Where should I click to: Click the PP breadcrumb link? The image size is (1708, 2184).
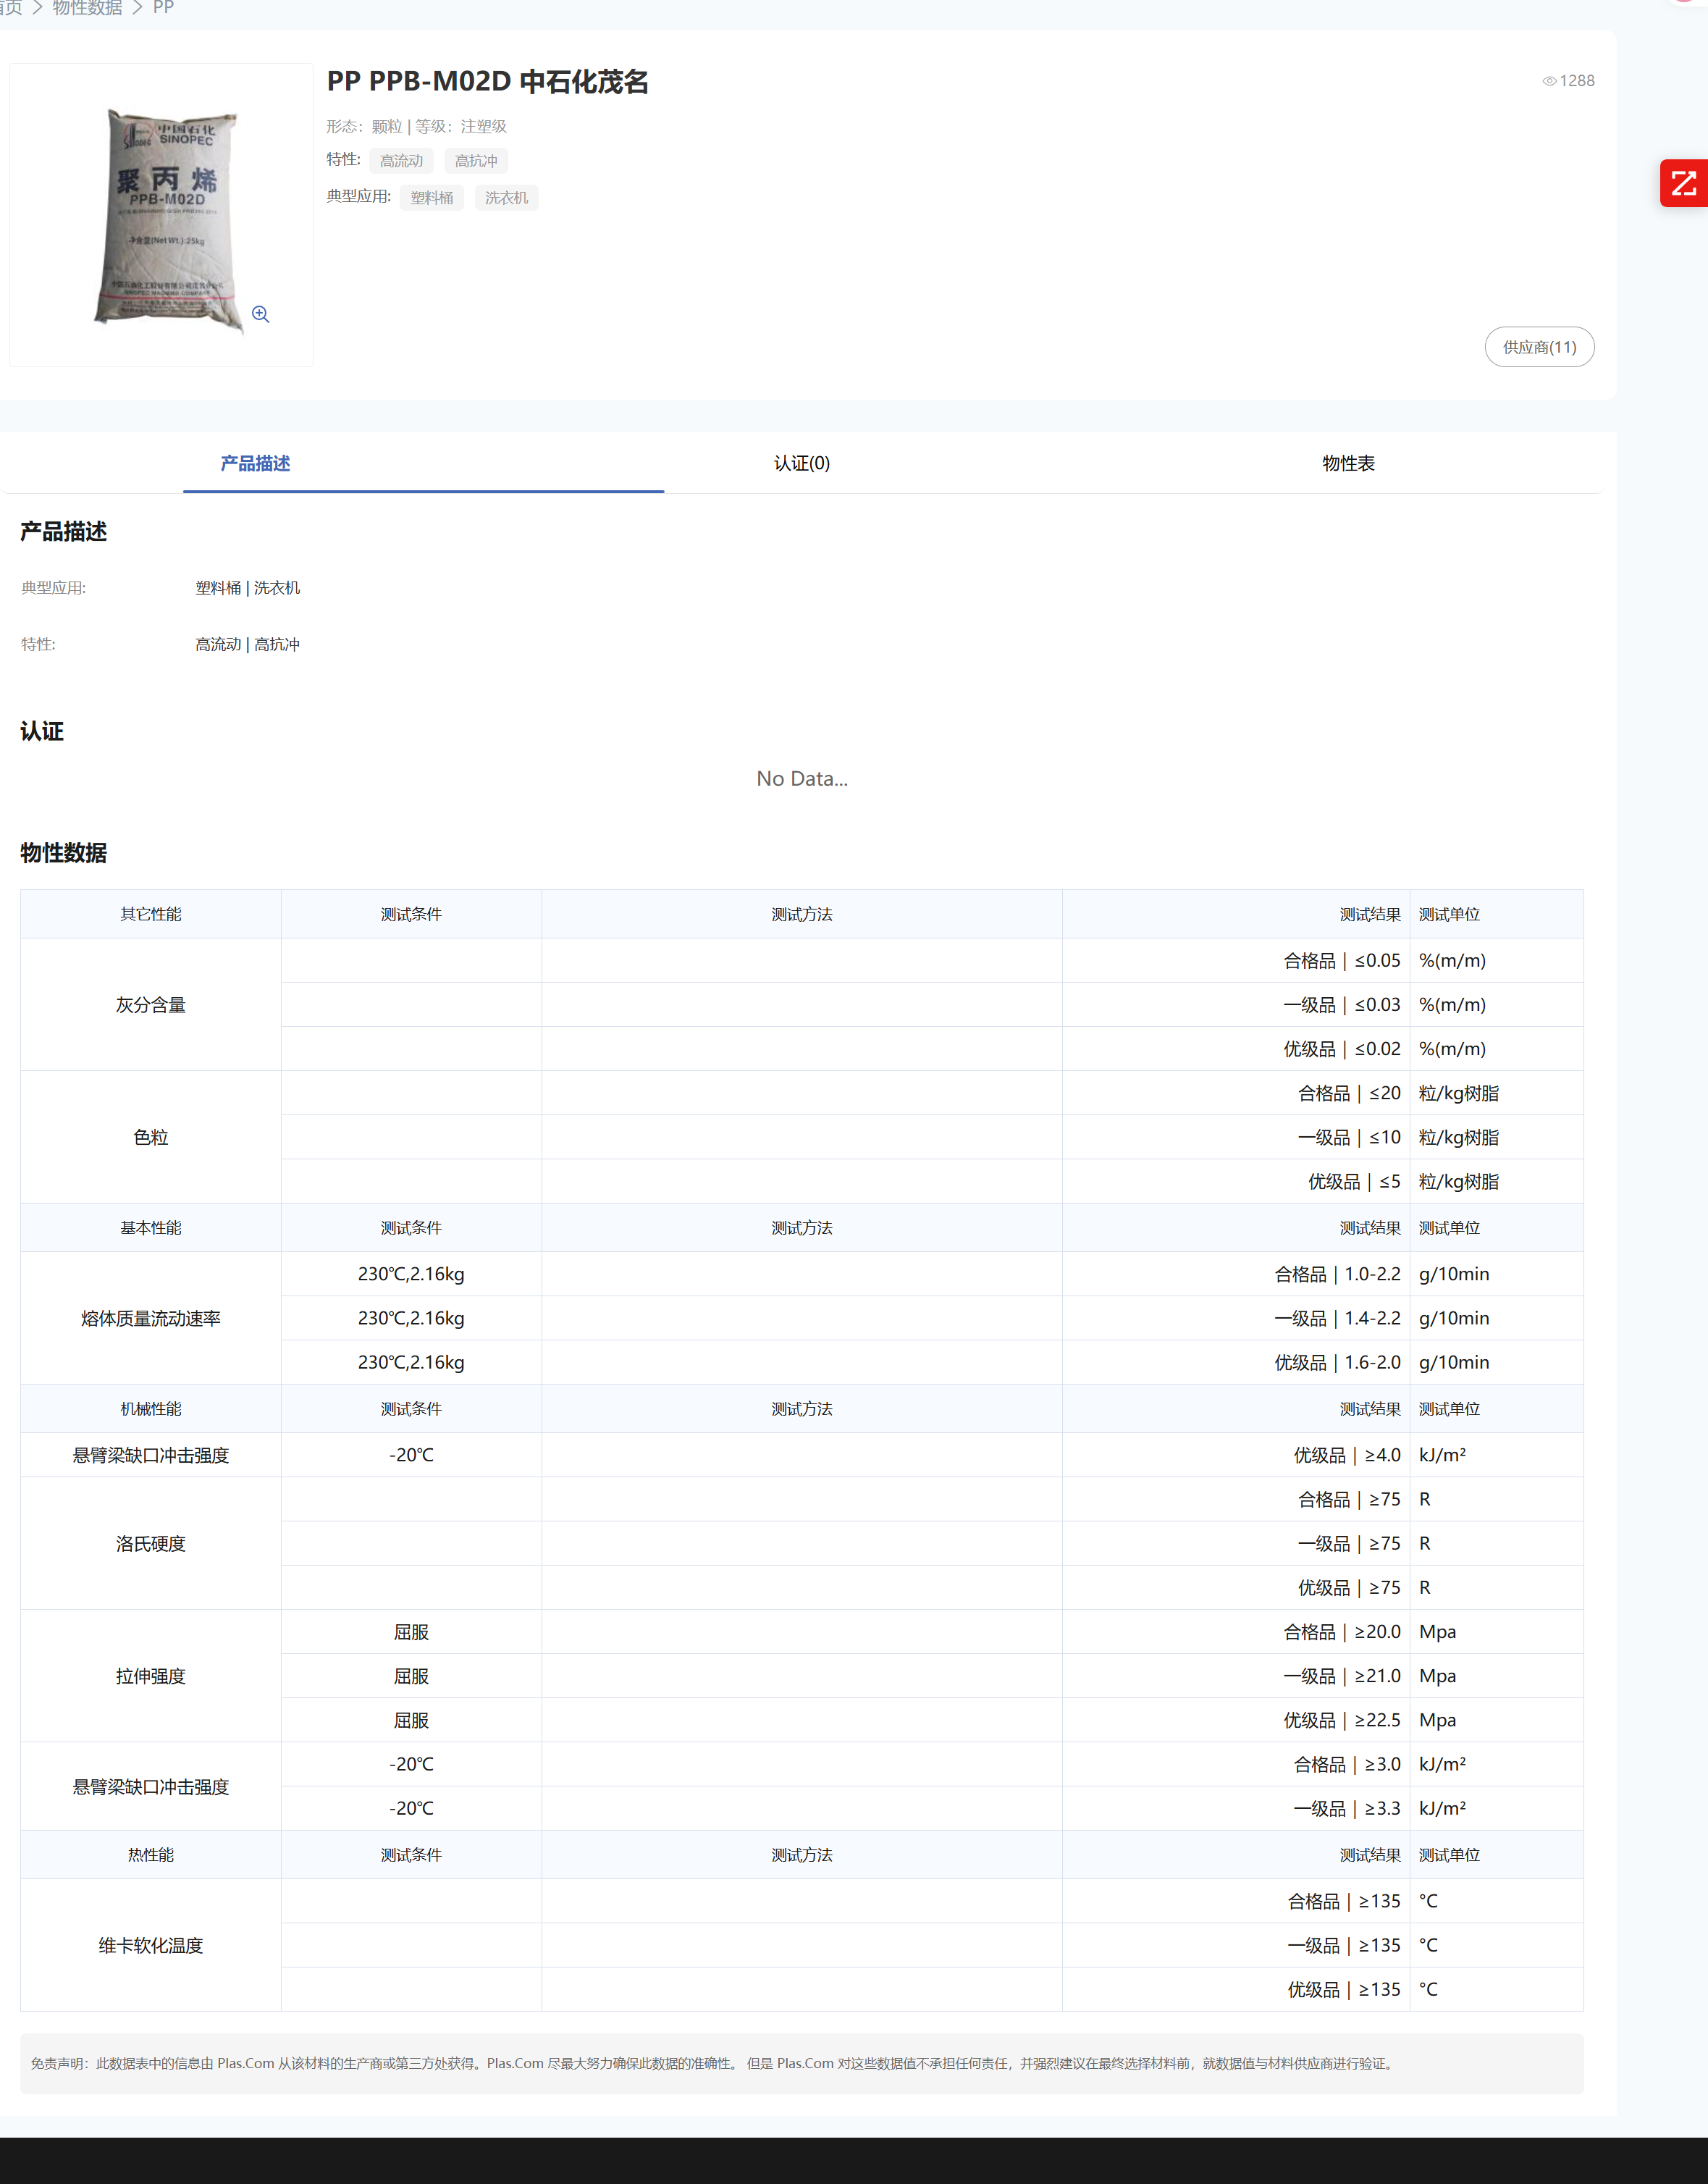(x=163, y=8)
